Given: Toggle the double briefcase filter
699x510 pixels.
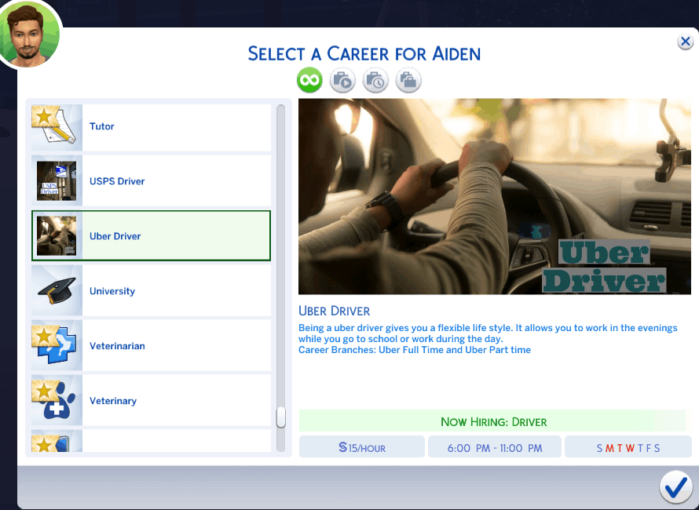Looking at the screenshot, I should [408, 80].
